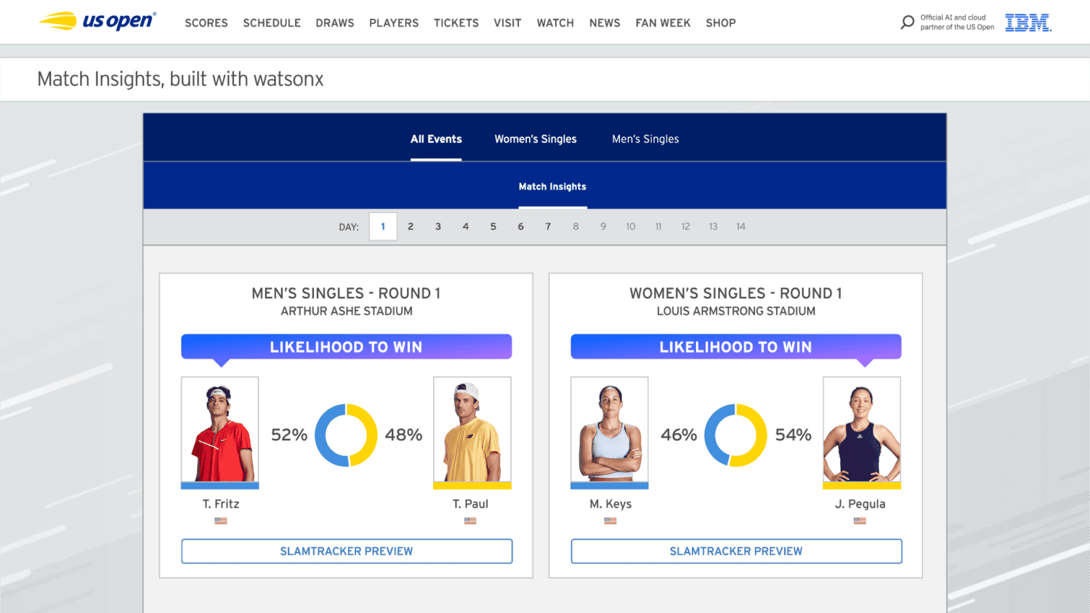Viewport: 1090px width, 613px height.
Task: Click the M. Keys name label
Action: (610, 504)
